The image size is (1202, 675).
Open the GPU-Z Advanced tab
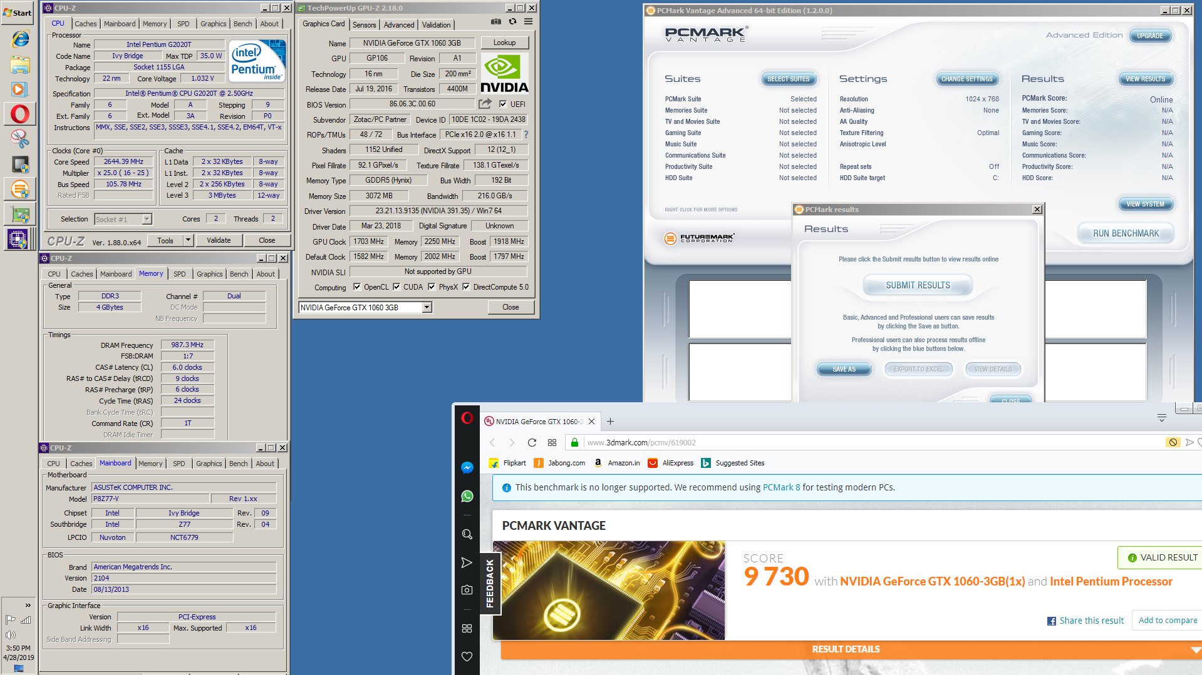coord(399,25)
